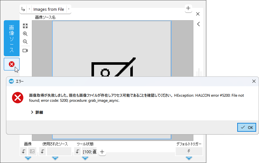
Task: Click the ツール状態 value field
Action: click(x=90, y=152)
